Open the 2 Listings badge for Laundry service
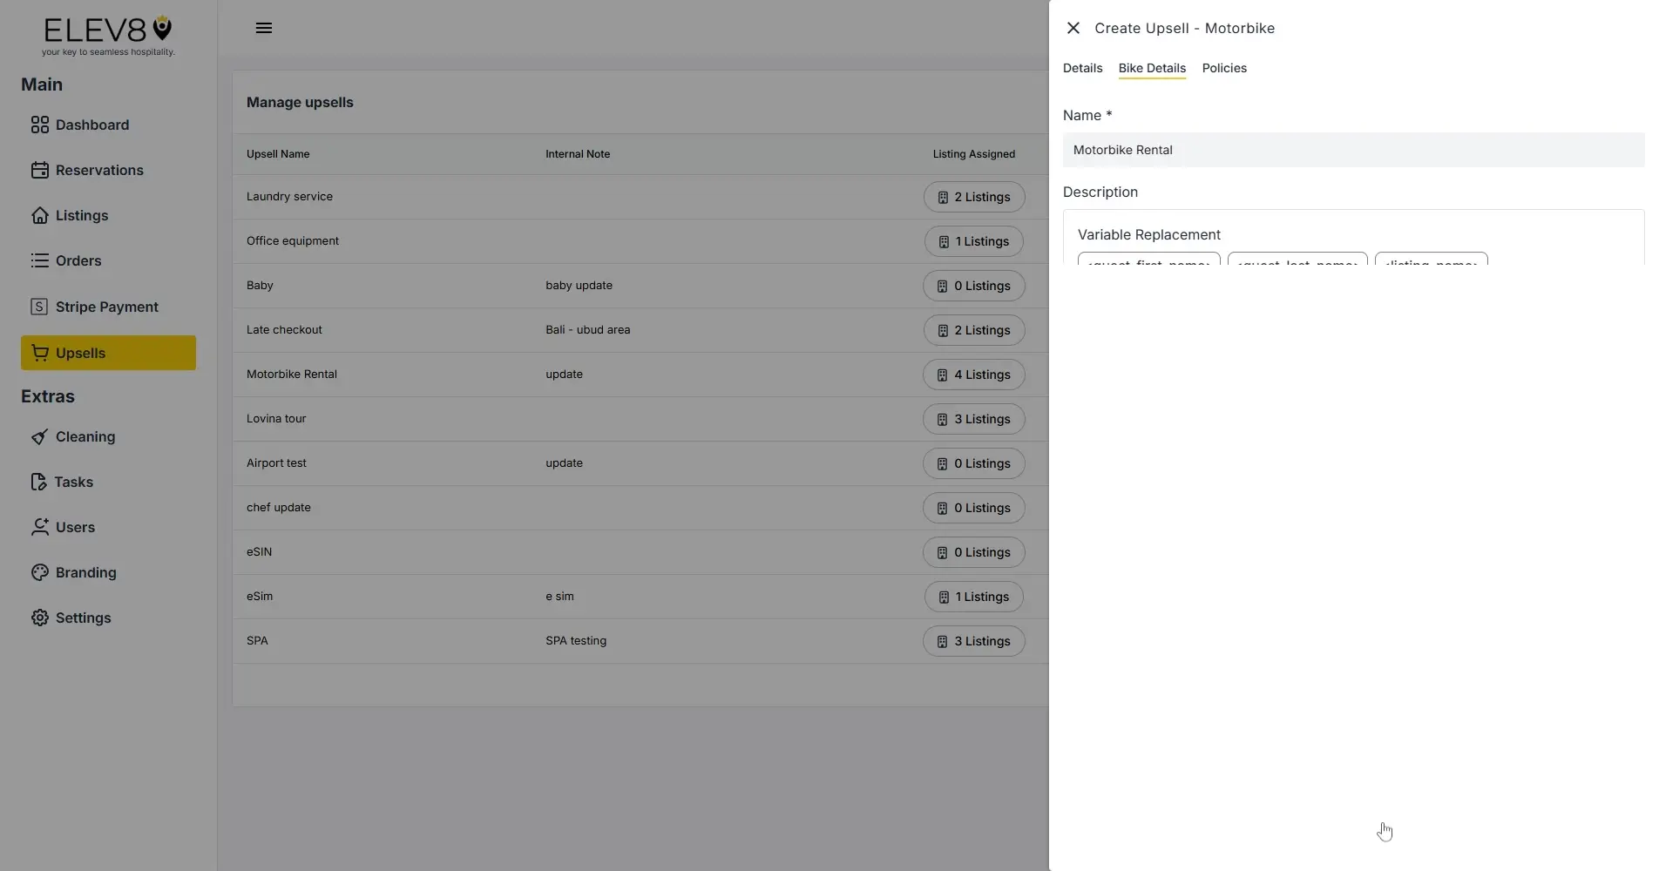The image size is (1659, 871). (x=973, y=197)
